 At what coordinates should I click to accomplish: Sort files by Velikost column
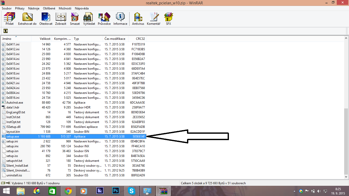point(41,39)
